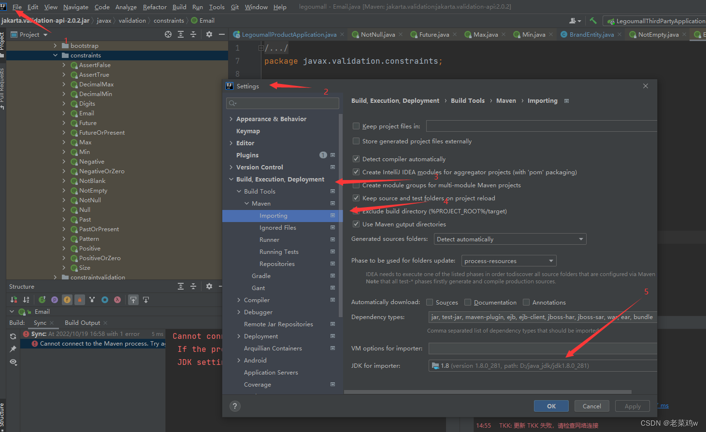
Task: Open the help question mark button in Settings
Action: pyautogui.click(x=235, y=406)
